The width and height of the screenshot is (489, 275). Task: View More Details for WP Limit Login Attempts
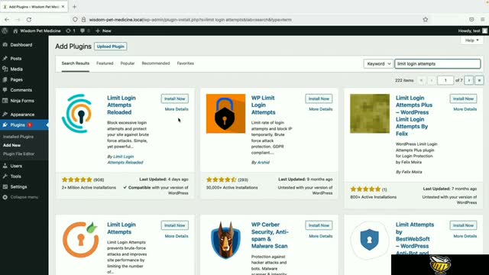point(321,109)
